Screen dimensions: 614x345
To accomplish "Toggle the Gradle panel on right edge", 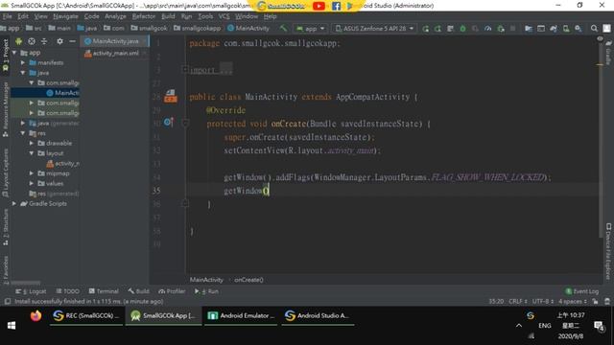I will tap(608, 52).
